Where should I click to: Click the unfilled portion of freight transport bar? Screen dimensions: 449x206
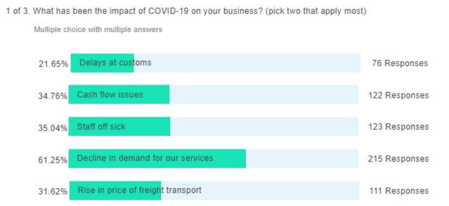pos(260,190)
